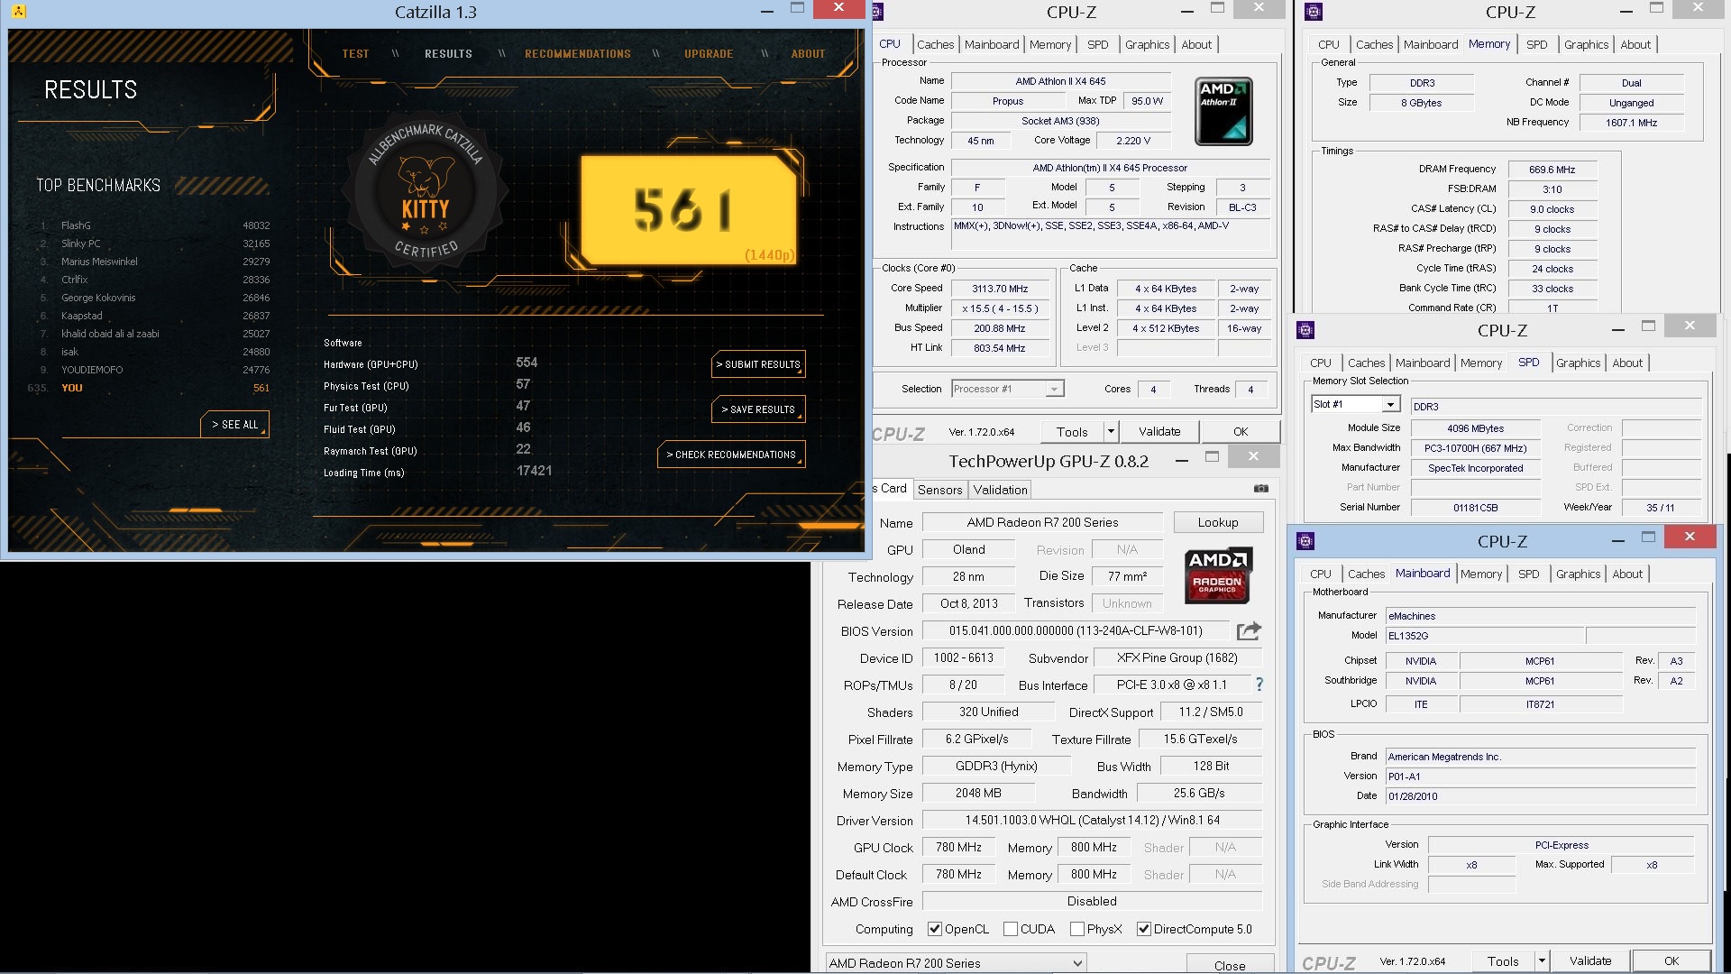Click the CPU tab CPU-Z window title icon

coord(878,12)
